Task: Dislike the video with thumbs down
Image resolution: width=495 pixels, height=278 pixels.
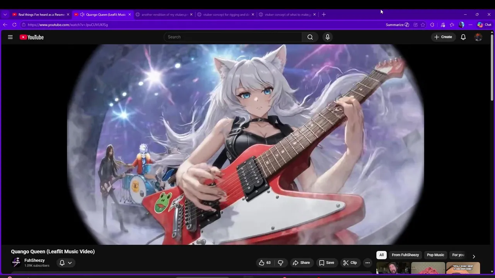Action: pyautogui.click(x=281, y=263)
